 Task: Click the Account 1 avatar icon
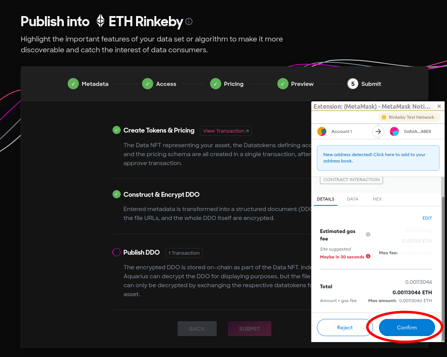(x=322, y=131)
